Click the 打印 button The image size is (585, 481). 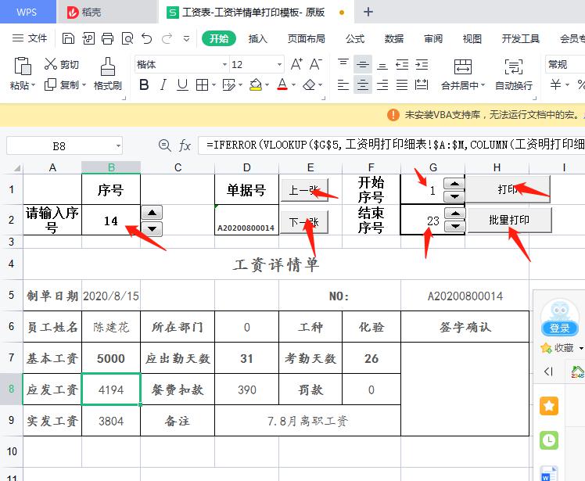508,189
